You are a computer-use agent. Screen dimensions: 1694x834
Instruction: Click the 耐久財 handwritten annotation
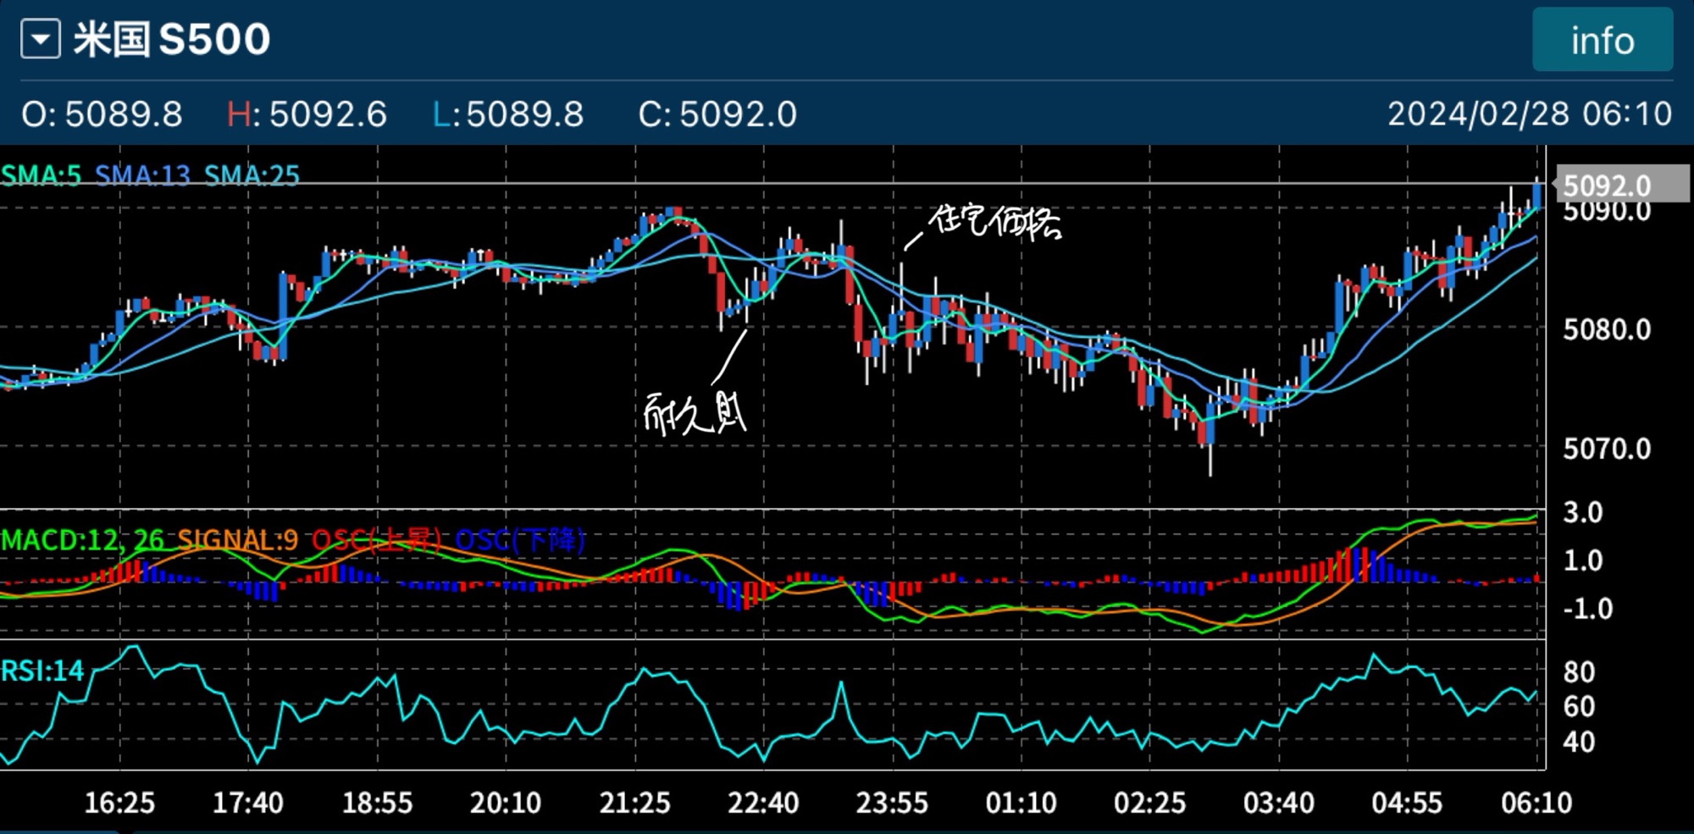point(695,412)
